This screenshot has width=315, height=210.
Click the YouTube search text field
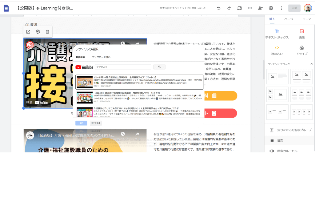[123, 67]
